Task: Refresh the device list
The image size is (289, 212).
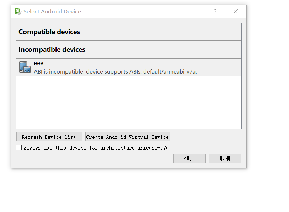Action: coord(49,137)
